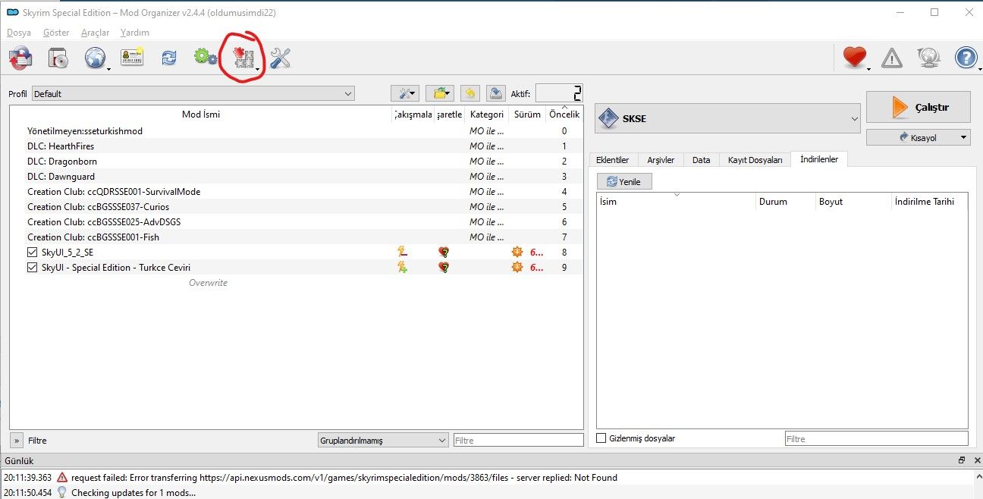Open the Araçlar menu
Viewport: 983px width, 499px height.
pos(96,33)
